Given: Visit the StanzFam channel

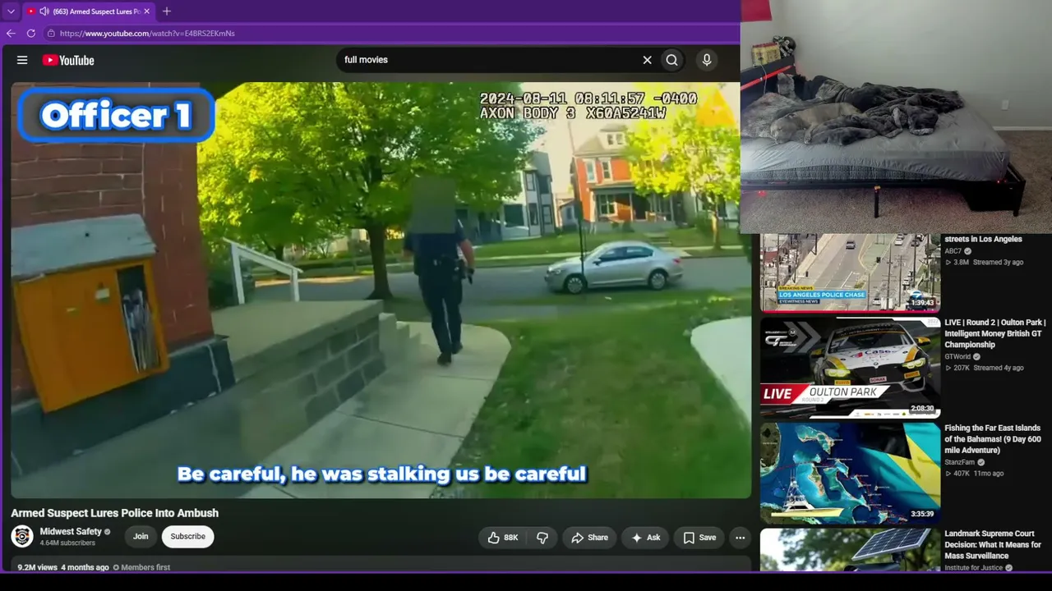Looking at the screenshot, I should pos(958,462).
